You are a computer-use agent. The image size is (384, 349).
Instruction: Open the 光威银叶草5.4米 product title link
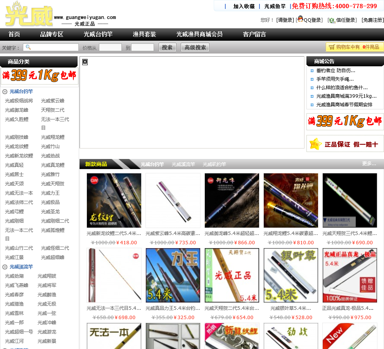coord(291,308)
